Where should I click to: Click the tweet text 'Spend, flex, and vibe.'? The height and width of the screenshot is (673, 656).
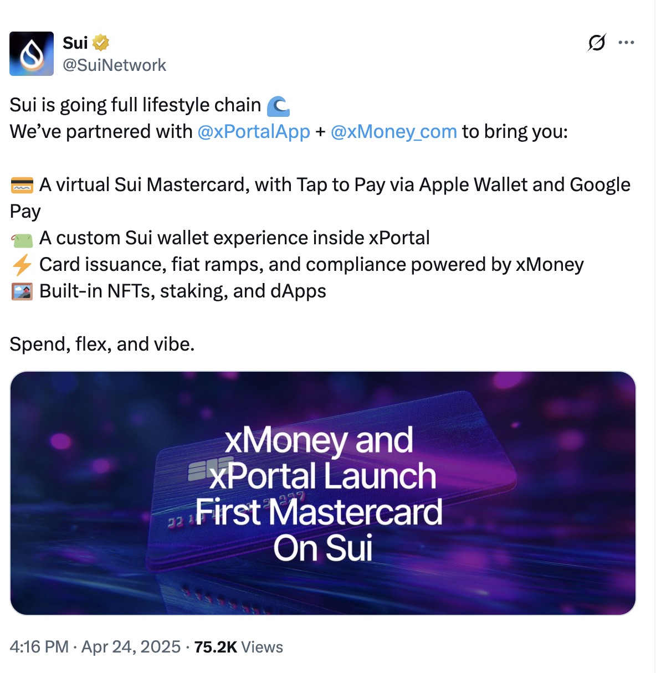coord(101,343)
